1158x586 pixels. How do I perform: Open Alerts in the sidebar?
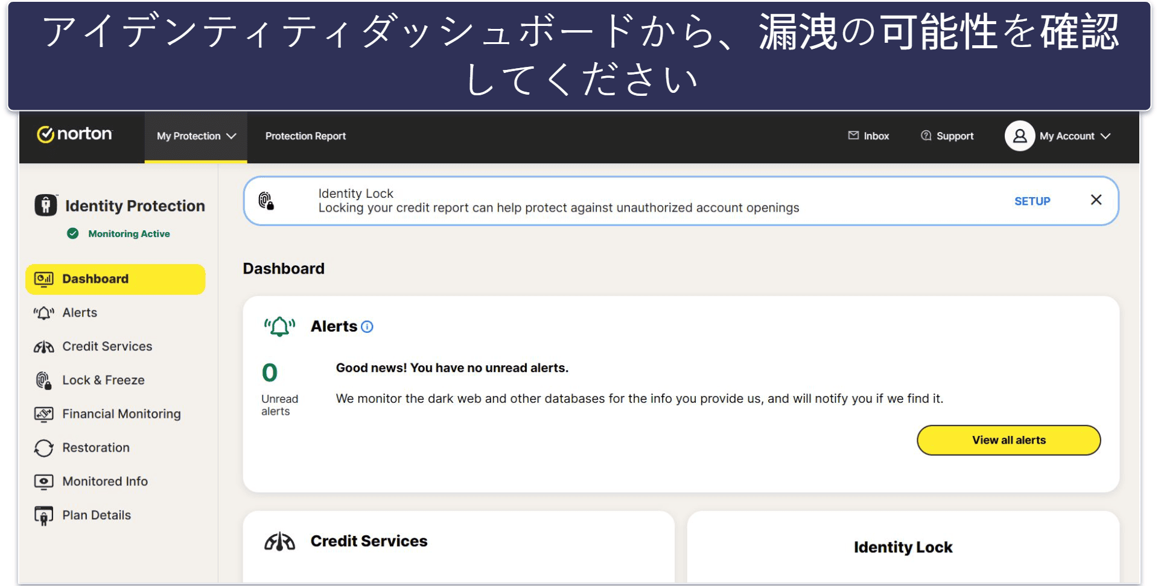click(x=80, y=312)
